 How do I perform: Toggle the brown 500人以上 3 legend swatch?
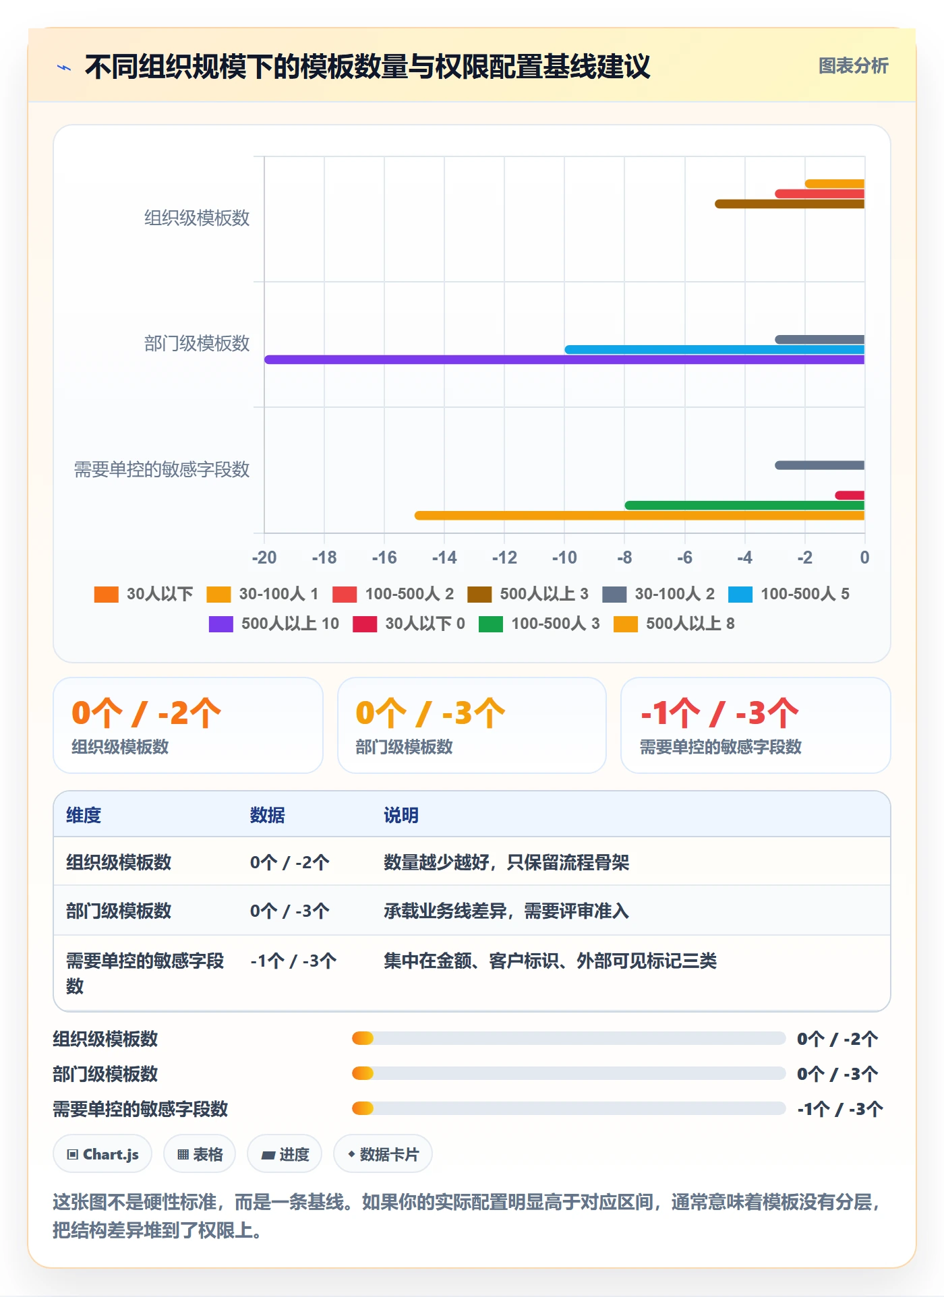pyautogui.click(x=479, y=594)
